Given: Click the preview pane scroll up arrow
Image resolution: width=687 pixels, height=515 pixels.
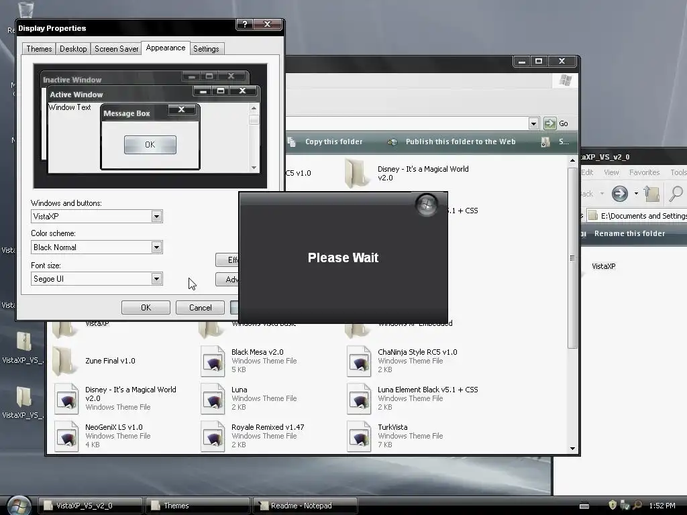Looking at the screenshot, I should [254, 108].
